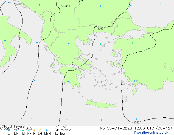Click the green plus M legend symbol
Screen dimensions: 174x135
23,130
